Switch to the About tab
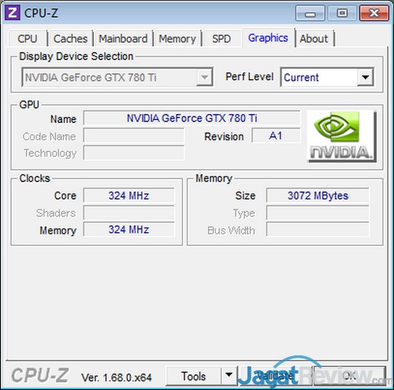This screenshot has width=394, height=390. 314,39
